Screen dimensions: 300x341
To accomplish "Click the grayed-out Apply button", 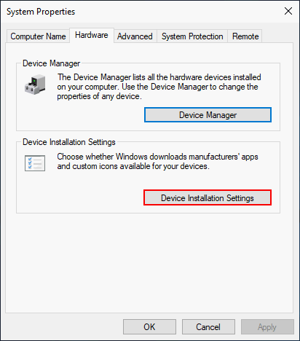I will 267,327.
